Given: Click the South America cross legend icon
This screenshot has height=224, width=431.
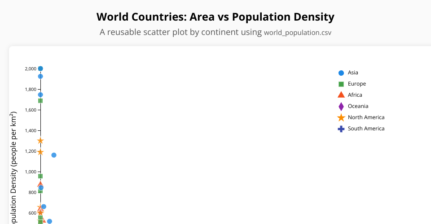Looking at the screenshot, I should [x=341, y=129].
